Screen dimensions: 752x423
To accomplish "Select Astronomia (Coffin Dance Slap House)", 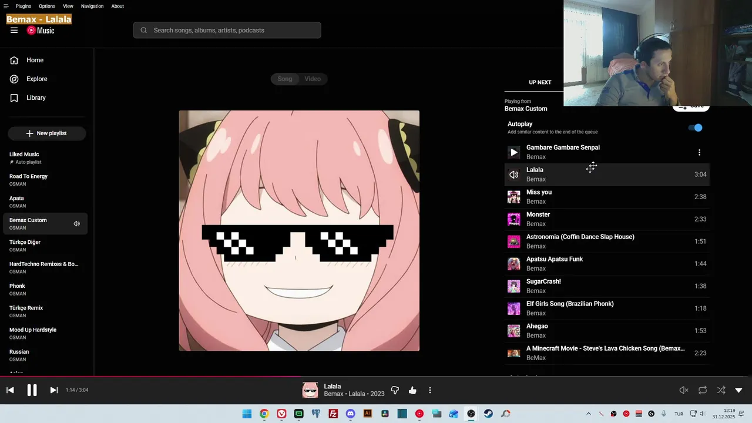I will [x=607, y=241].
